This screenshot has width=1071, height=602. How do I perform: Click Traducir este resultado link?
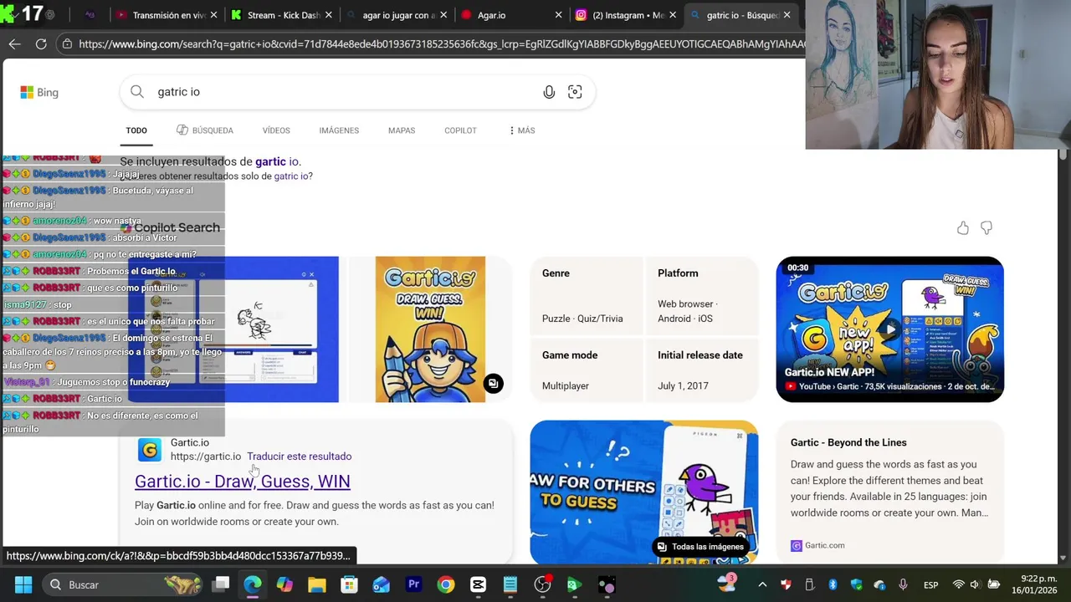(299, 457)
